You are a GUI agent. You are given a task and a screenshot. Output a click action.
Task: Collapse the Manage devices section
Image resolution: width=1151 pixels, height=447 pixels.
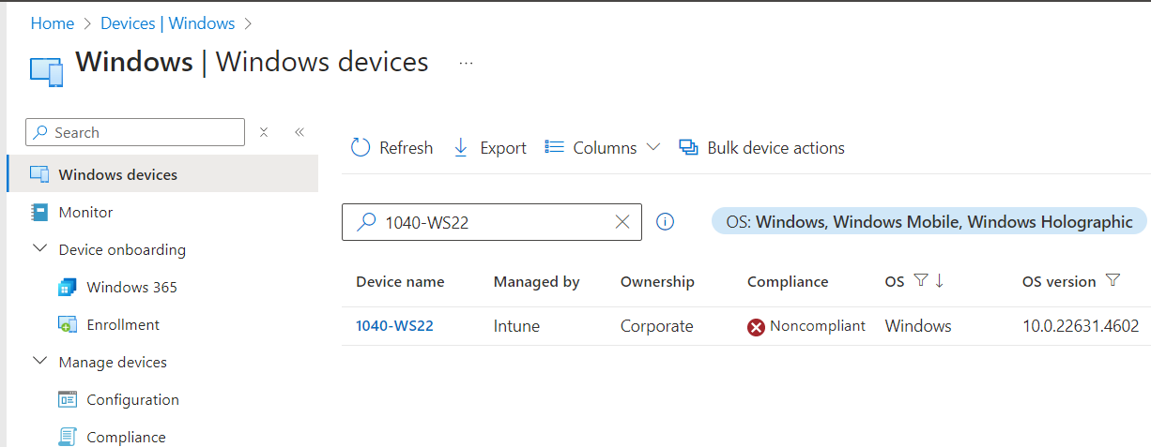click(39, 362)
